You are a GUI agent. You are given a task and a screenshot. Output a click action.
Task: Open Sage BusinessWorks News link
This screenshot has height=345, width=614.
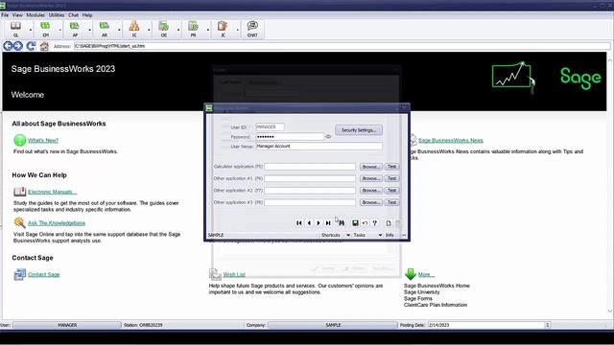[x=451, y=141]
